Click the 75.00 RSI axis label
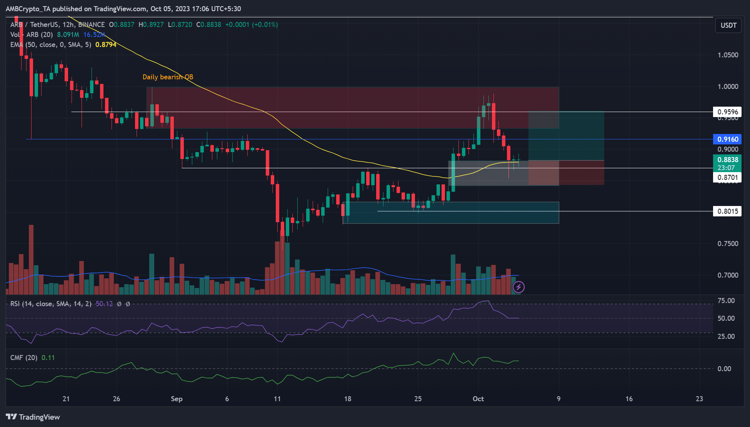This screenshot has height=427, width=750. [726, 301]
